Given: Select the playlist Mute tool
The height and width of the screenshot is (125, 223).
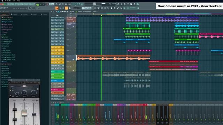Looking at the screenshot, I should 63,11.
